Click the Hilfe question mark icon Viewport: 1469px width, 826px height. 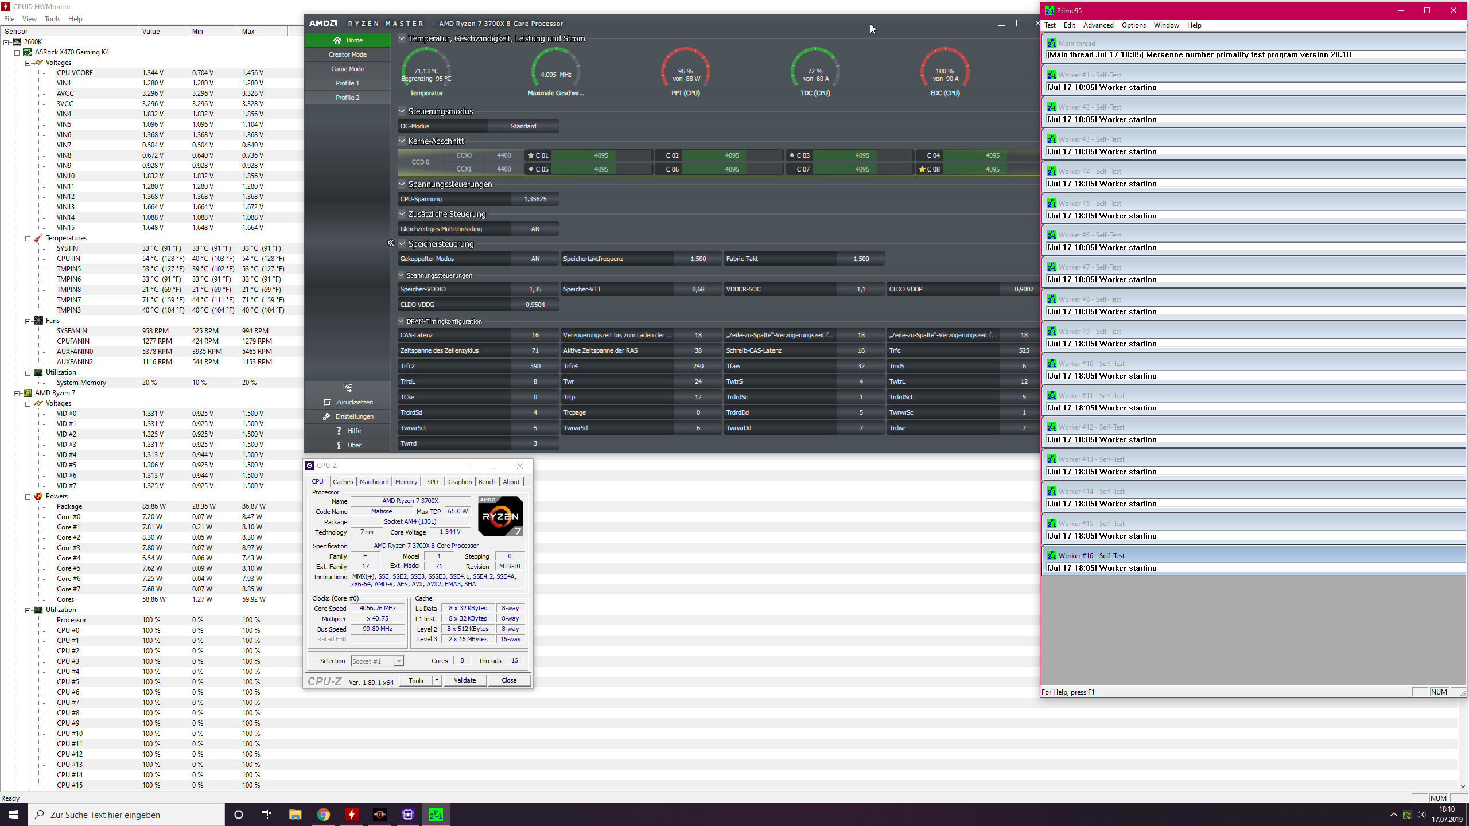pyautogui.click(x=339, y=431)
